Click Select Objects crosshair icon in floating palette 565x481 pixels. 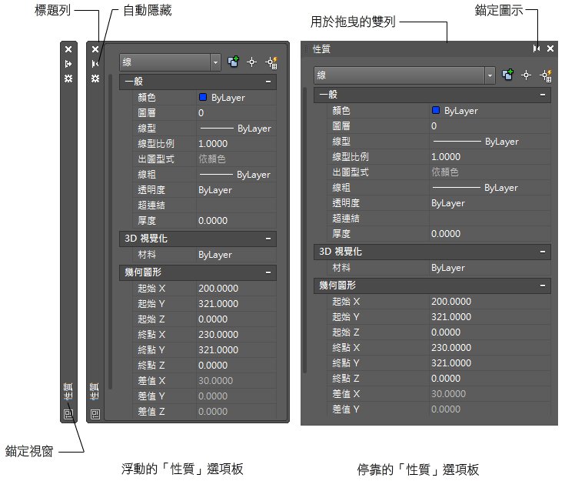[x=251, y=62]
